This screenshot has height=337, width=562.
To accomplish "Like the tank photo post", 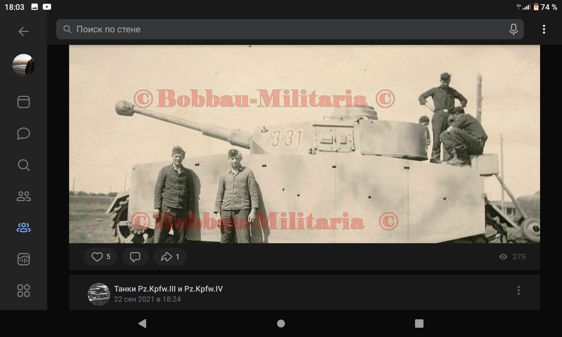I will (101, 257).
